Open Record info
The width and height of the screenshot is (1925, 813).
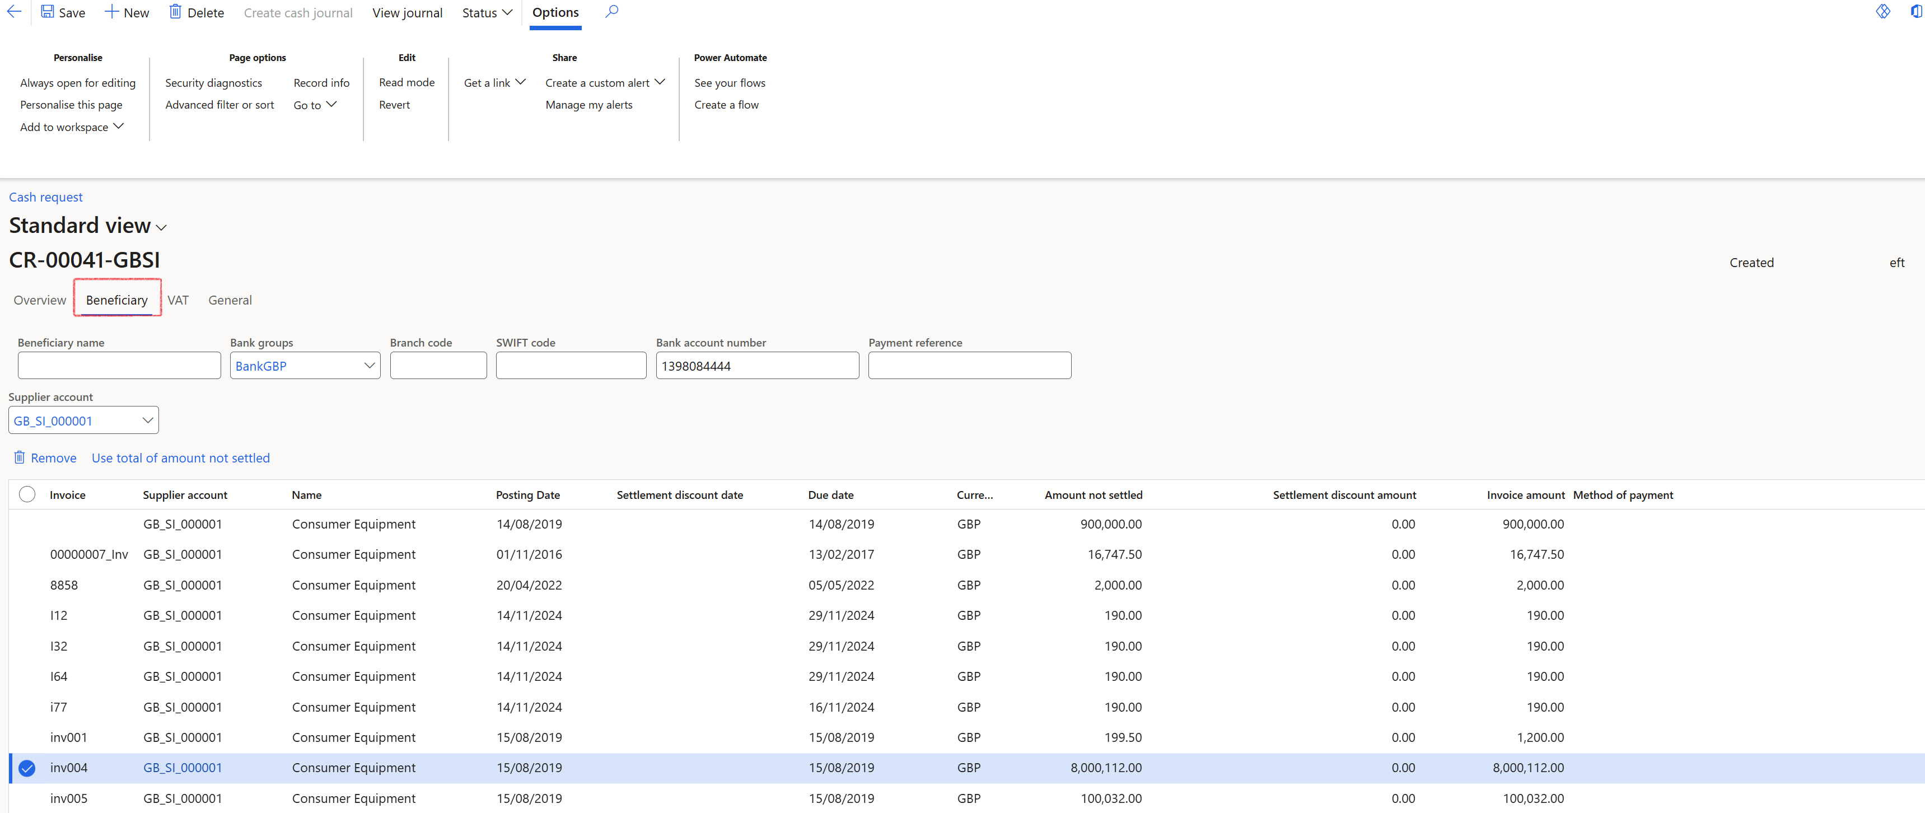pos(321,82)
